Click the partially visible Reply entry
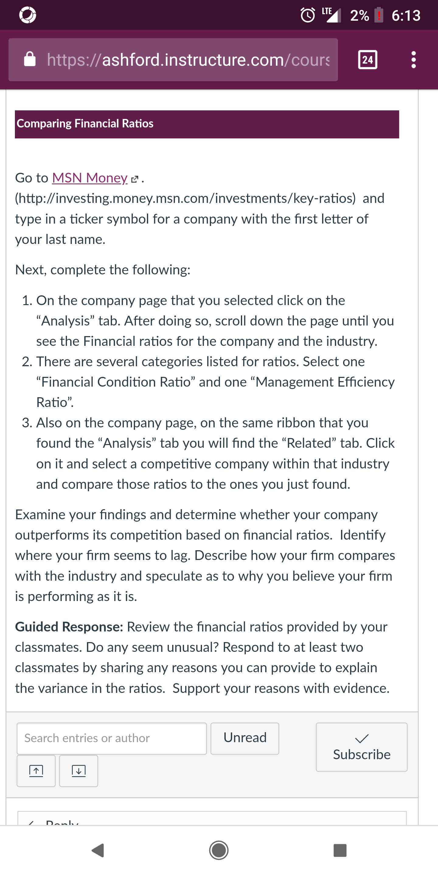The height and width of the screenshot is (876, 438). (212, 819)
